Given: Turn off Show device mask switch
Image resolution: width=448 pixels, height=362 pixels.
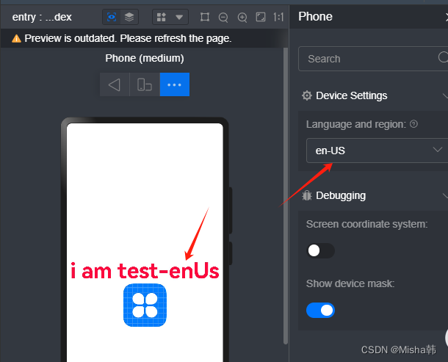Looking at the screenshot, I should pos(320,311).
